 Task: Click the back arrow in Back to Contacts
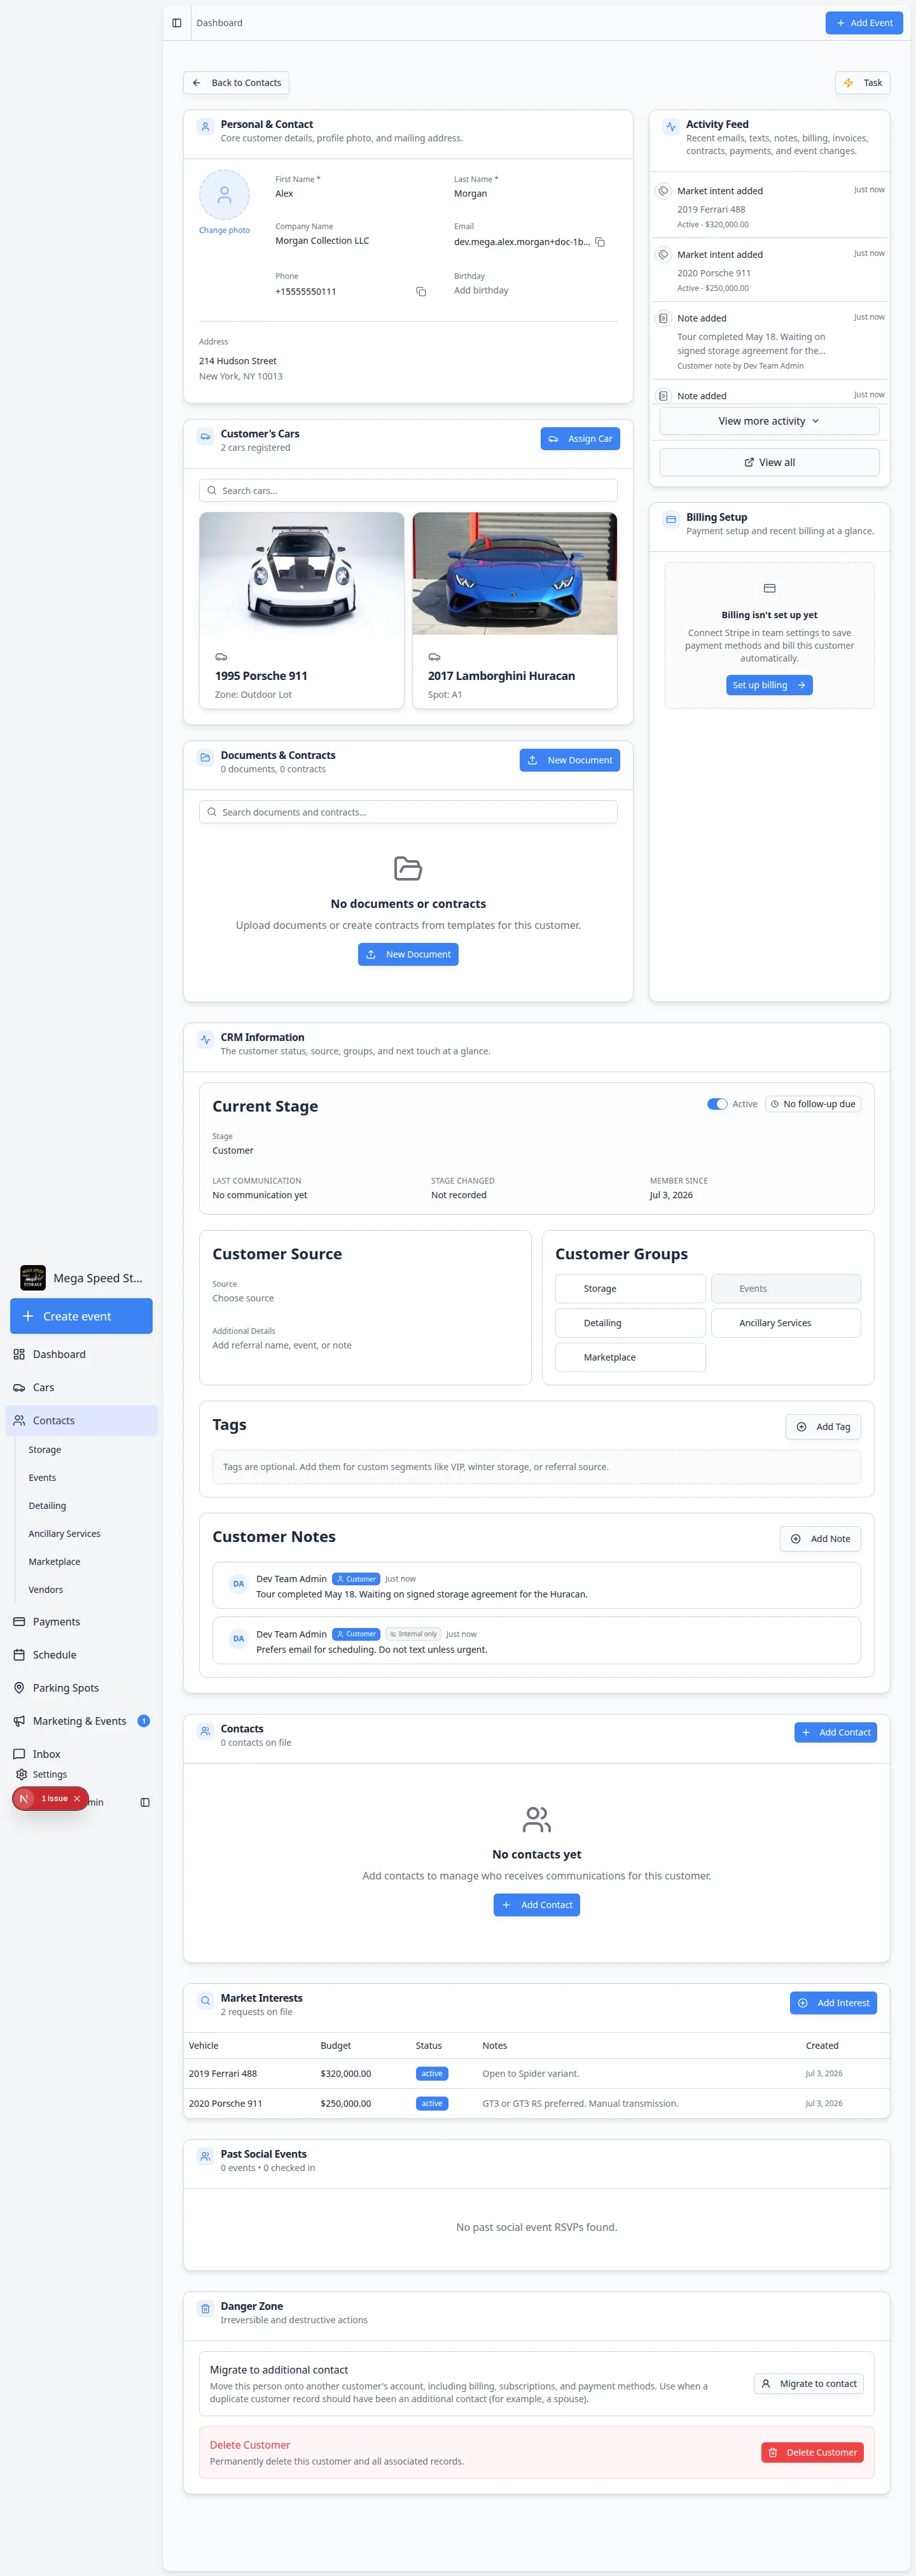[x=197, y=83]
